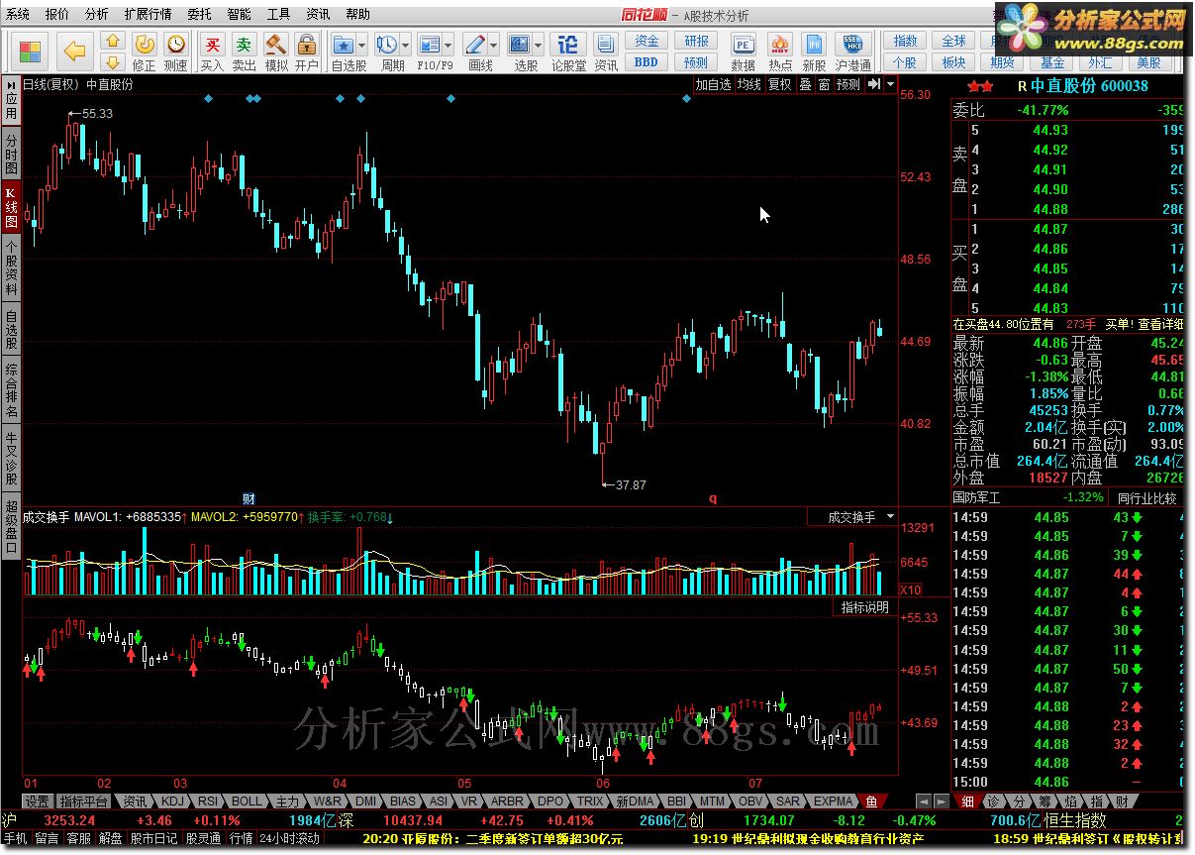Switch to the BOLL indicator tab
The image size is (1195, 855).
(248, 801)
